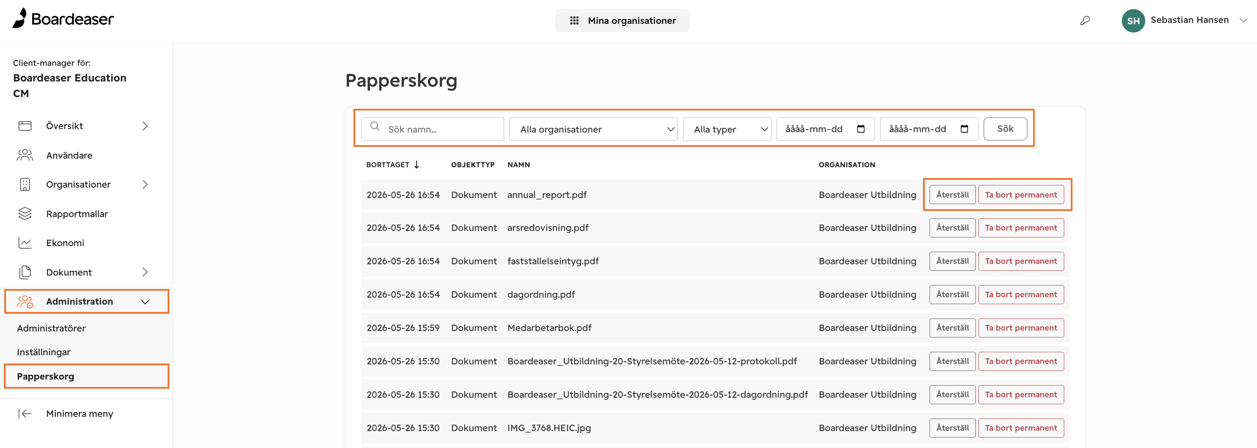Viewport: 1257px width, 448px height.
Task: Click the Översikt card icon in the sidebar
Action: (25, 126)
